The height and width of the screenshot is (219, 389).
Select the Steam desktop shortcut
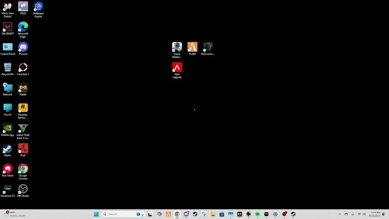(x=8, y=150)
